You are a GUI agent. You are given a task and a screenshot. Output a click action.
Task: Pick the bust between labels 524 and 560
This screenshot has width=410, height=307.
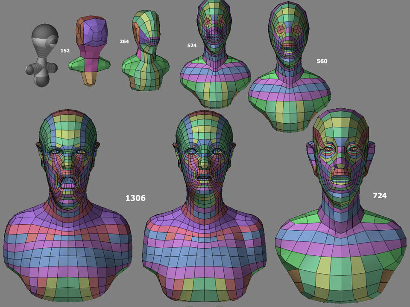tap(215, 54)
